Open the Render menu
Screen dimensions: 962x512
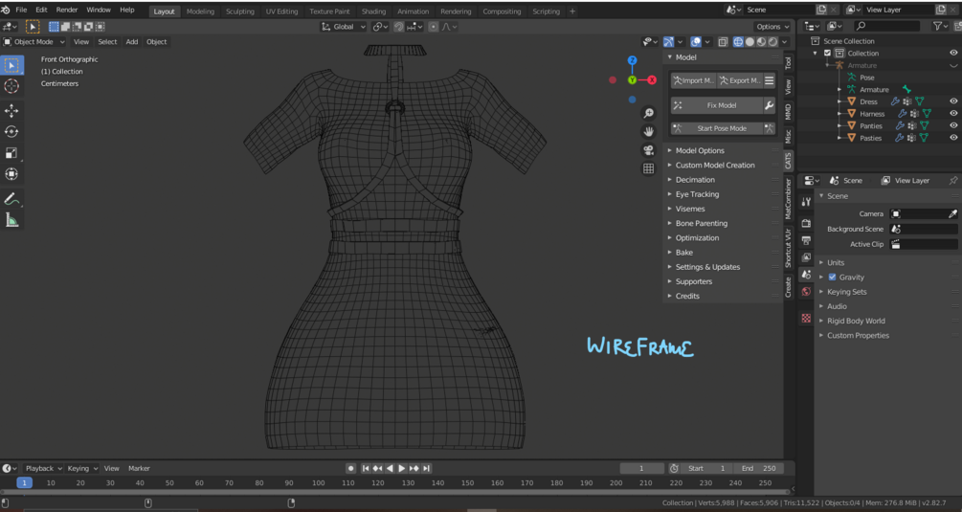tap(67, 10)
